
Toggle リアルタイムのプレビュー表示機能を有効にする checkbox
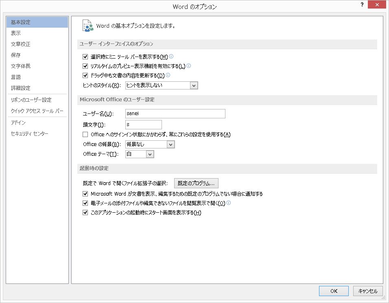coord(85,66)
